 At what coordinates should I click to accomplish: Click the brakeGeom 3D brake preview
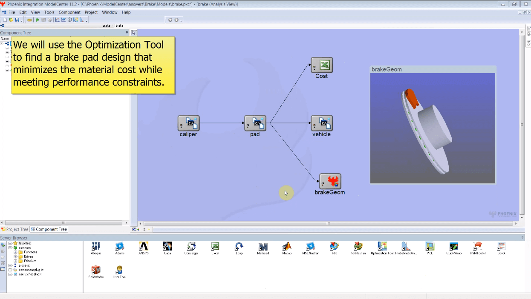pos(433,128)
